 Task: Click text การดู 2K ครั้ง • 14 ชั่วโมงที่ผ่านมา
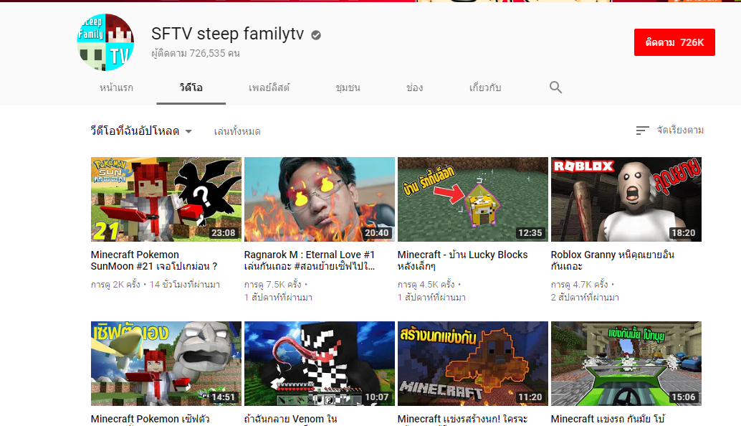point(156,285)
